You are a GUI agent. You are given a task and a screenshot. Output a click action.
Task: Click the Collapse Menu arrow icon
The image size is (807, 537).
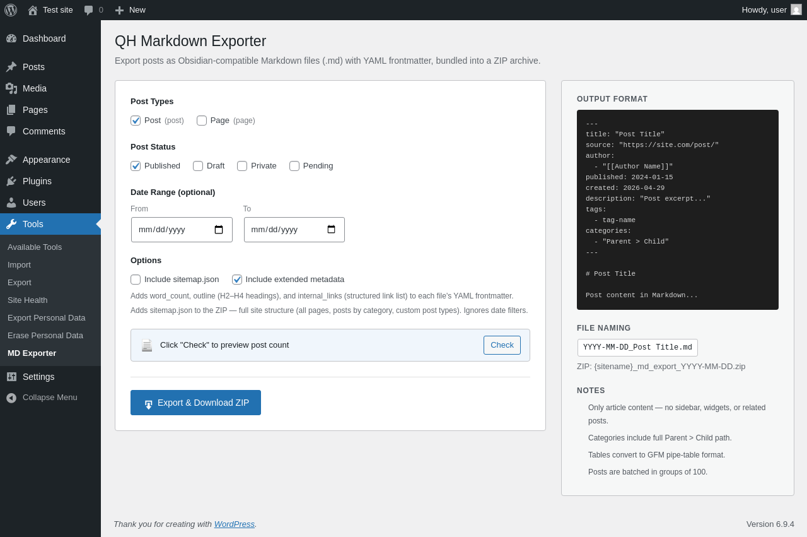[11, 398]
